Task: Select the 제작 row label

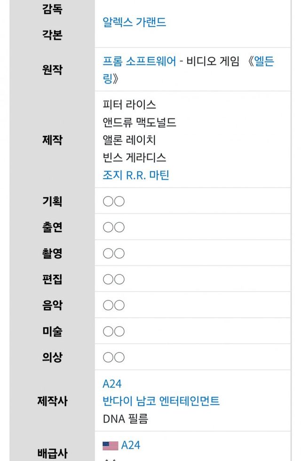Action: point(52,140)
